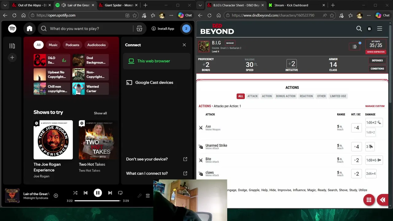Roll Axe +4 to hit

(x=356, y=128)
